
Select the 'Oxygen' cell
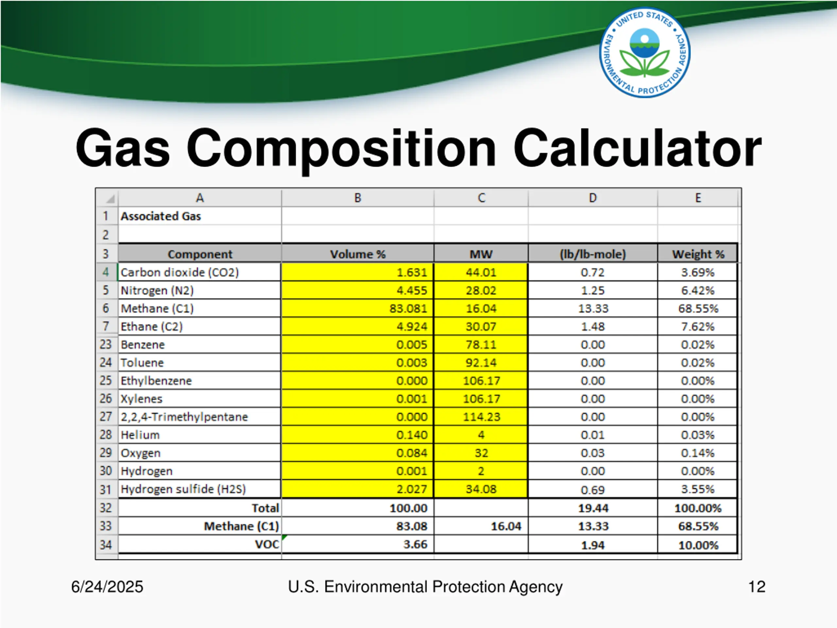[200, 453]
